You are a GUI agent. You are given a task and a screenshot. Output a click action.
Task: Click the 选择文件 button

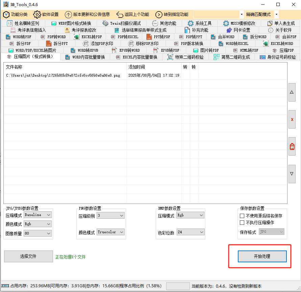point(28,256)
